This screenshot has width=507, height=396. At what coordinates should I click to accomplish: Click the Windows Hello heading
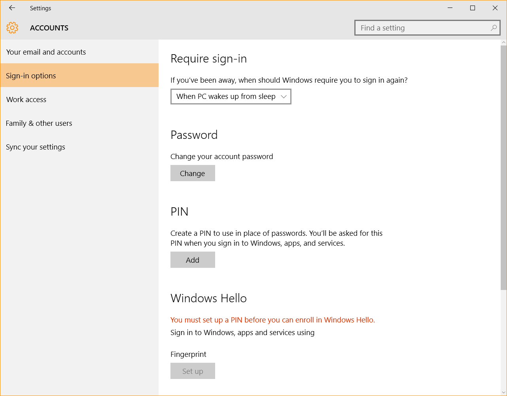click(208, 298)
